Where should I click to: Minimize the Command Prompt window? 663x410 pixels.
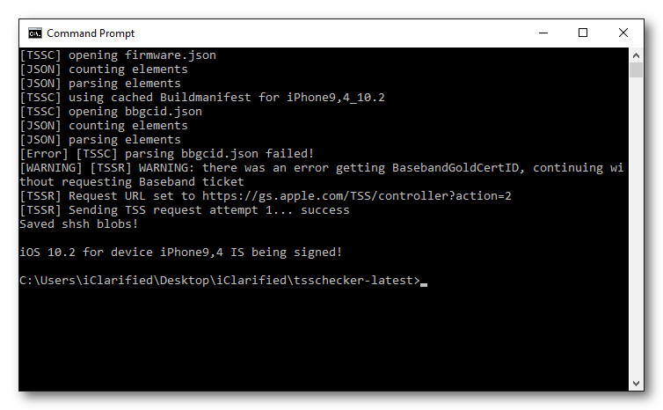pos(543,33)
